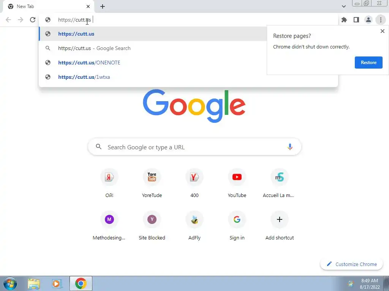
Task: Dismiss the Restore pages popup
Action: [382, 31]
